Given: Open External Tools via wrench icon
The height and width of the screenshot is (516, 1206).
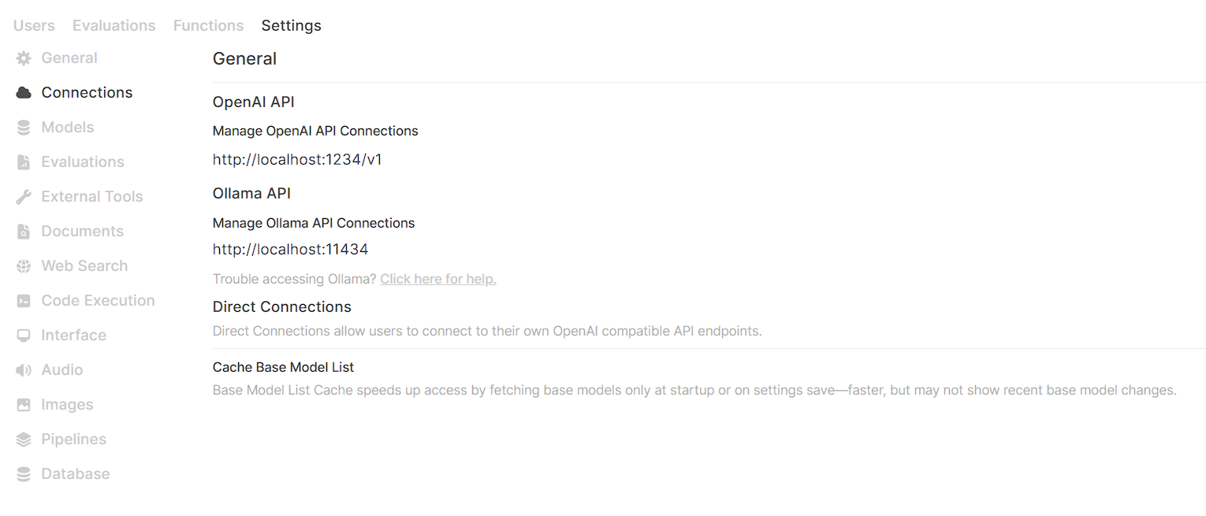Looking at the screenshot, I should pyautogui.click(x=24, y=197).
